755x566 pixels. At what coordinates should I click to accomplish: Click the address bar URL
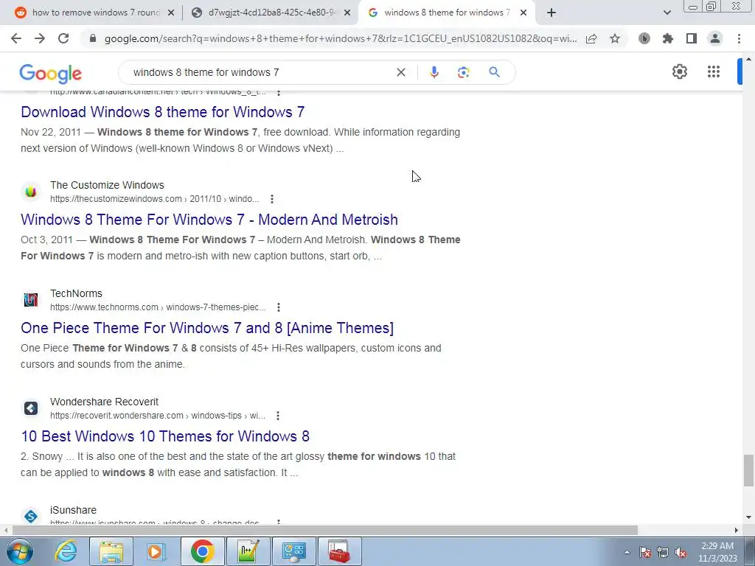click(x=340, y=38)
